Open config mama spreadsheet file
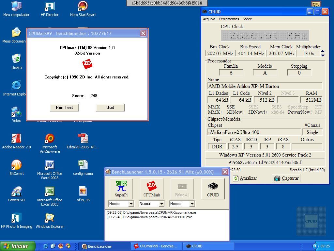The image size is (334, 251). click(83, 168)
